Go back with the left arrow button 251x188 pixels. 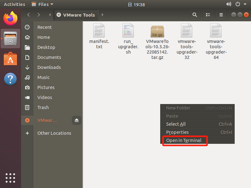click(x=29, y=15)
